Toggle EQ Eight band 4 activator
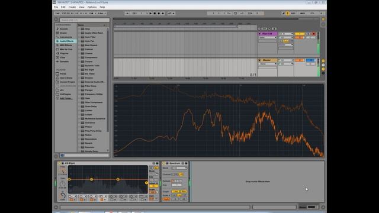The height and width of the screenshot is (213, 379). [102, 200]
